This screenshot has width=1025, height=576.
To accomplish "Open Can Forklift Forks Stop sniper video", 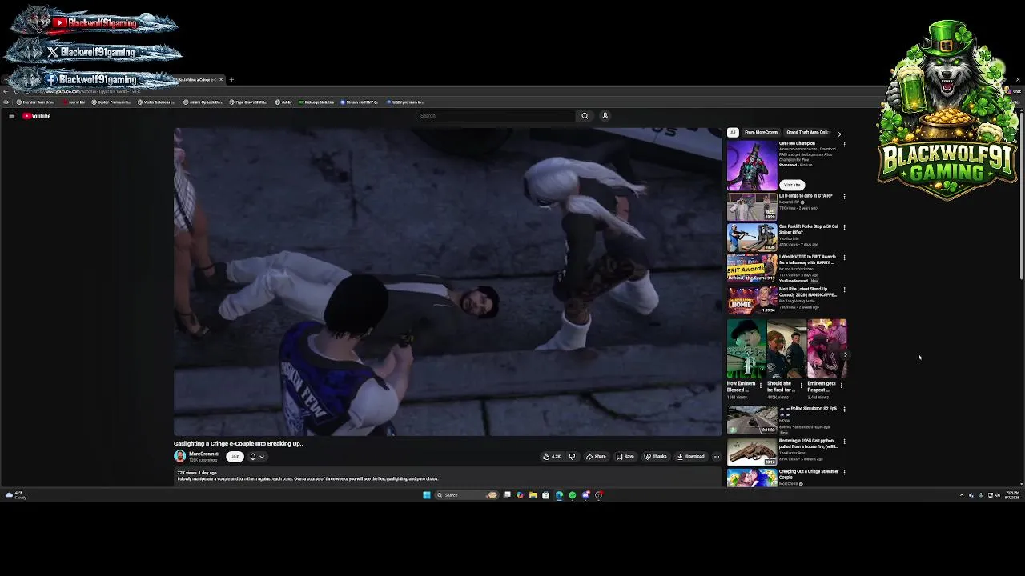I will click(752, 238).
